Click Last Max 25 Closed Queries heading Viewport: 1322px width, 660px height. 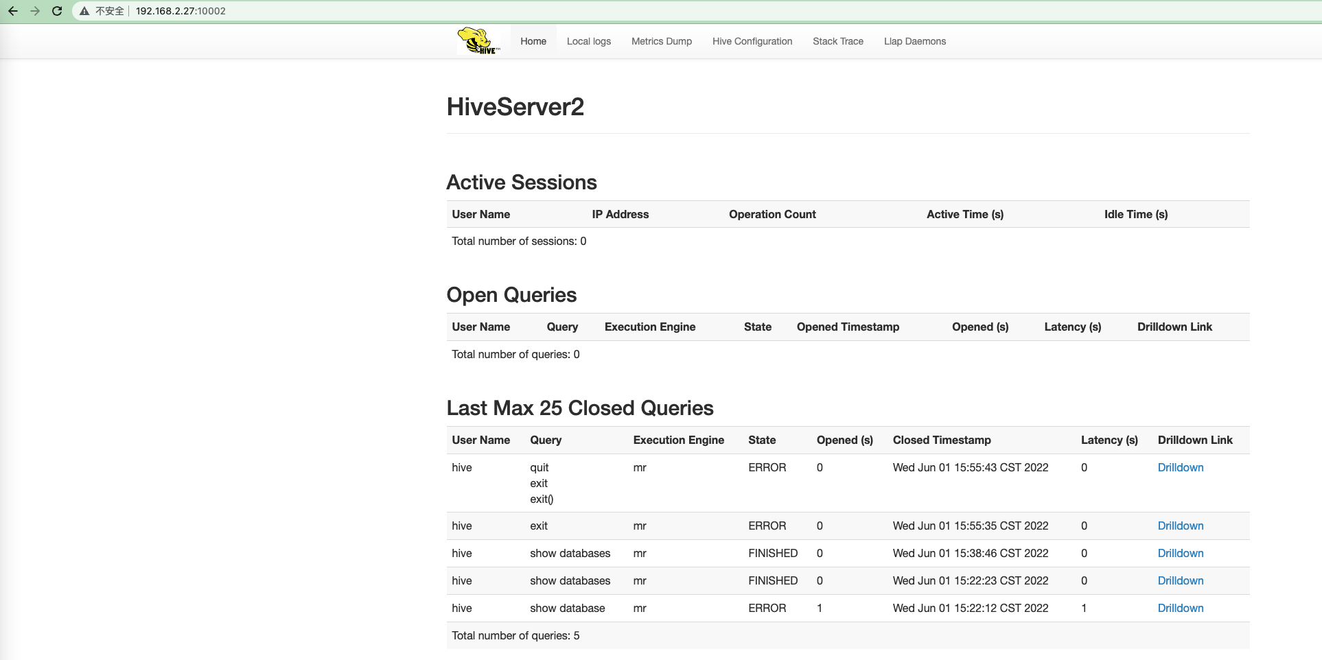point(580,408)
